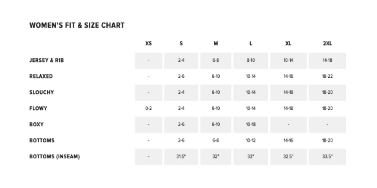Click the M size column header
Image resolution: width=377 pixels, height=188 pixels.
coord(216,43)
